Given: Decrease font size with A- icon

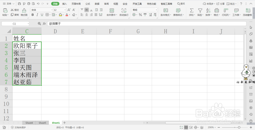Looking at the screenshot, I should click(x=74, y=10).
